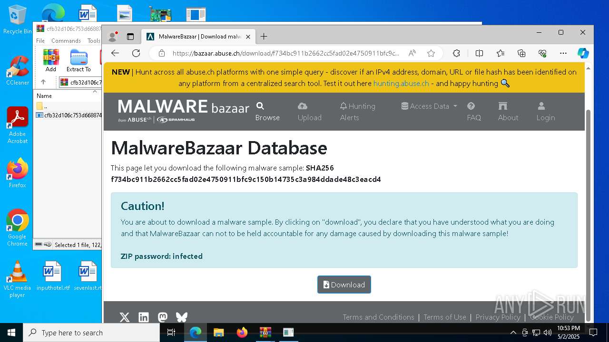Open the CCleaner desktop shortcut

click(18, 70)
